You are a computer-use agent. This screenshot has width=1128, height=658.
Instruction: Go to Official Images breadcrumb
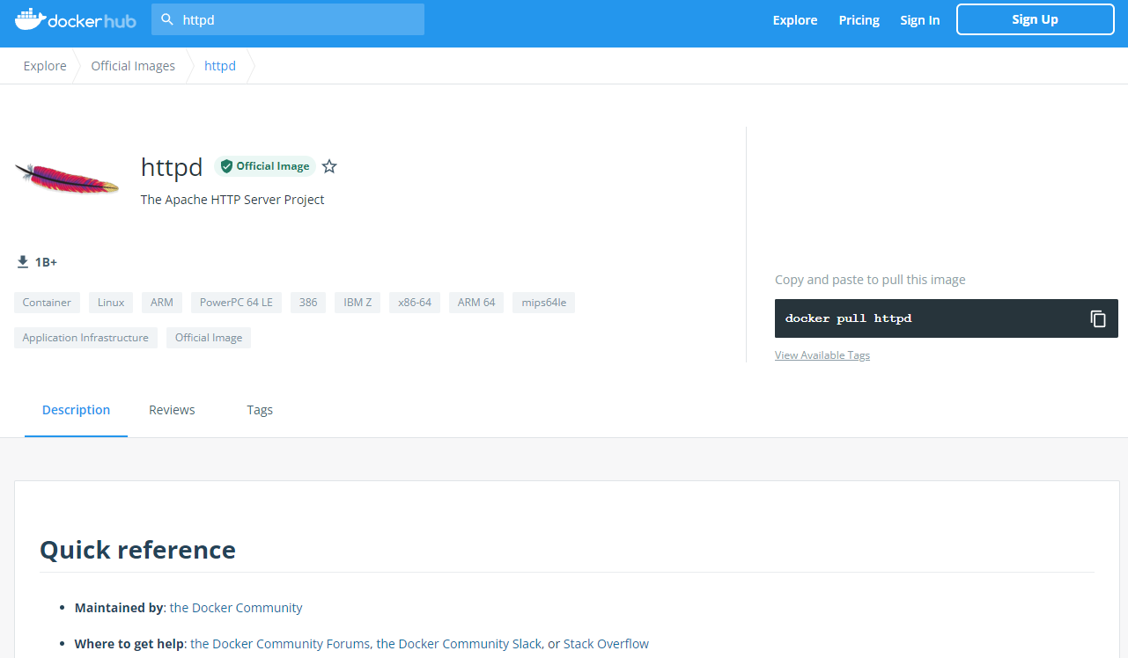[133, 66]
